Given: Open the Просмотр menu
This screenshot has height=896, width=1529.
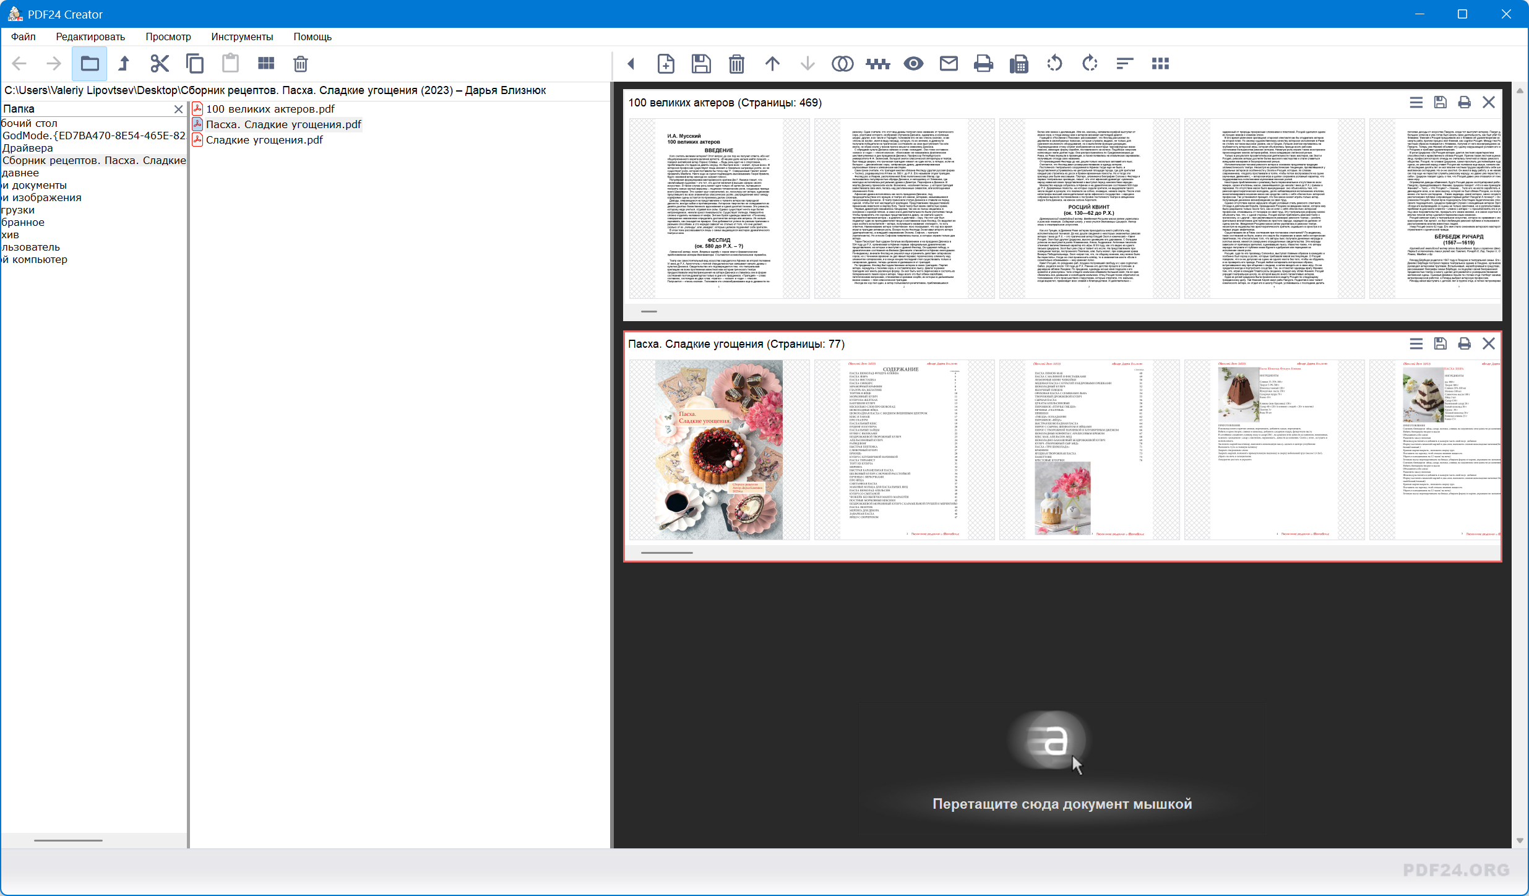Looking at the screenshot, I should click(x=168, y=37).
